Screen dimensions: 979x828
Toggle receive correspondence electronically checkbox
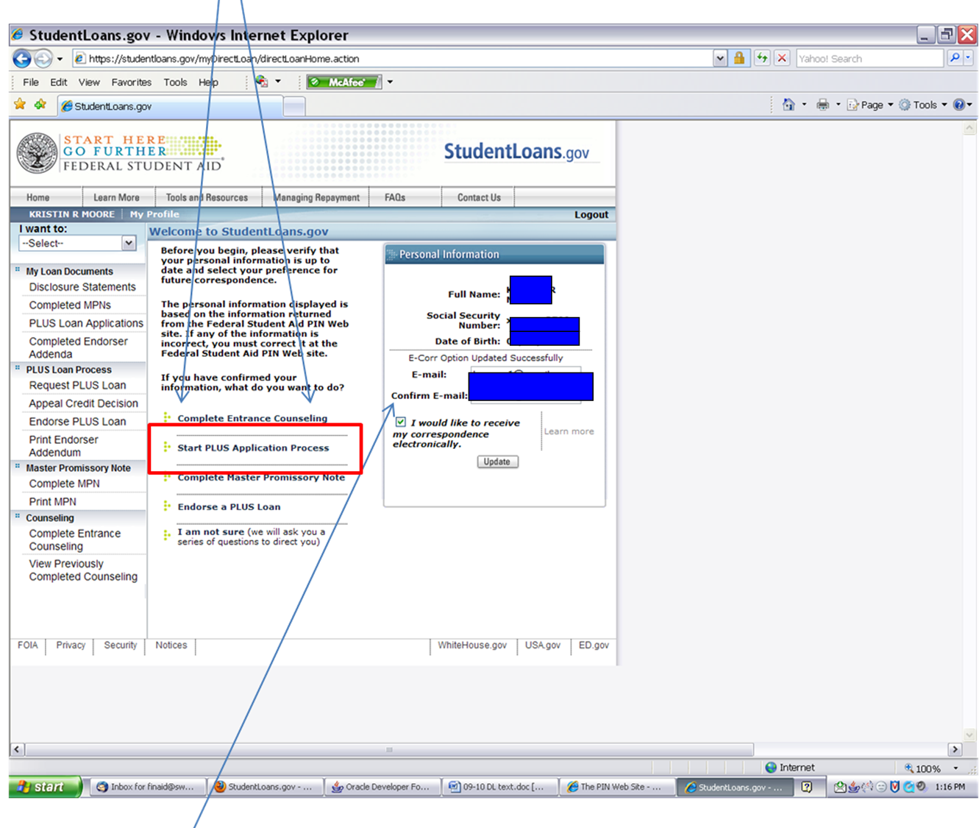tap(401, 422)
